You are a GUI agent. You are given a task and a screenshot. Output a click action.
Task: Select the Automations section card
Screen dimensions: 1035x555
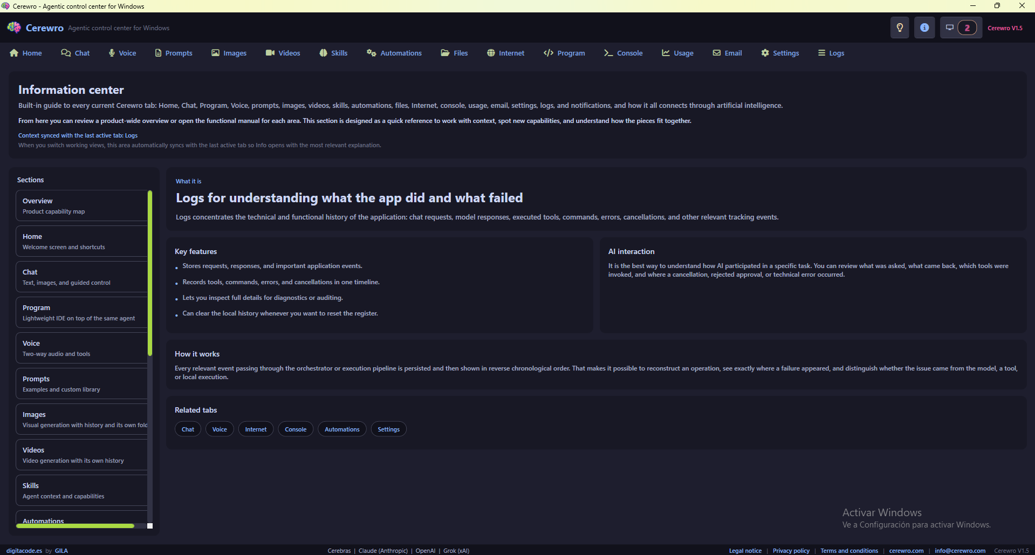pos(81,517)
